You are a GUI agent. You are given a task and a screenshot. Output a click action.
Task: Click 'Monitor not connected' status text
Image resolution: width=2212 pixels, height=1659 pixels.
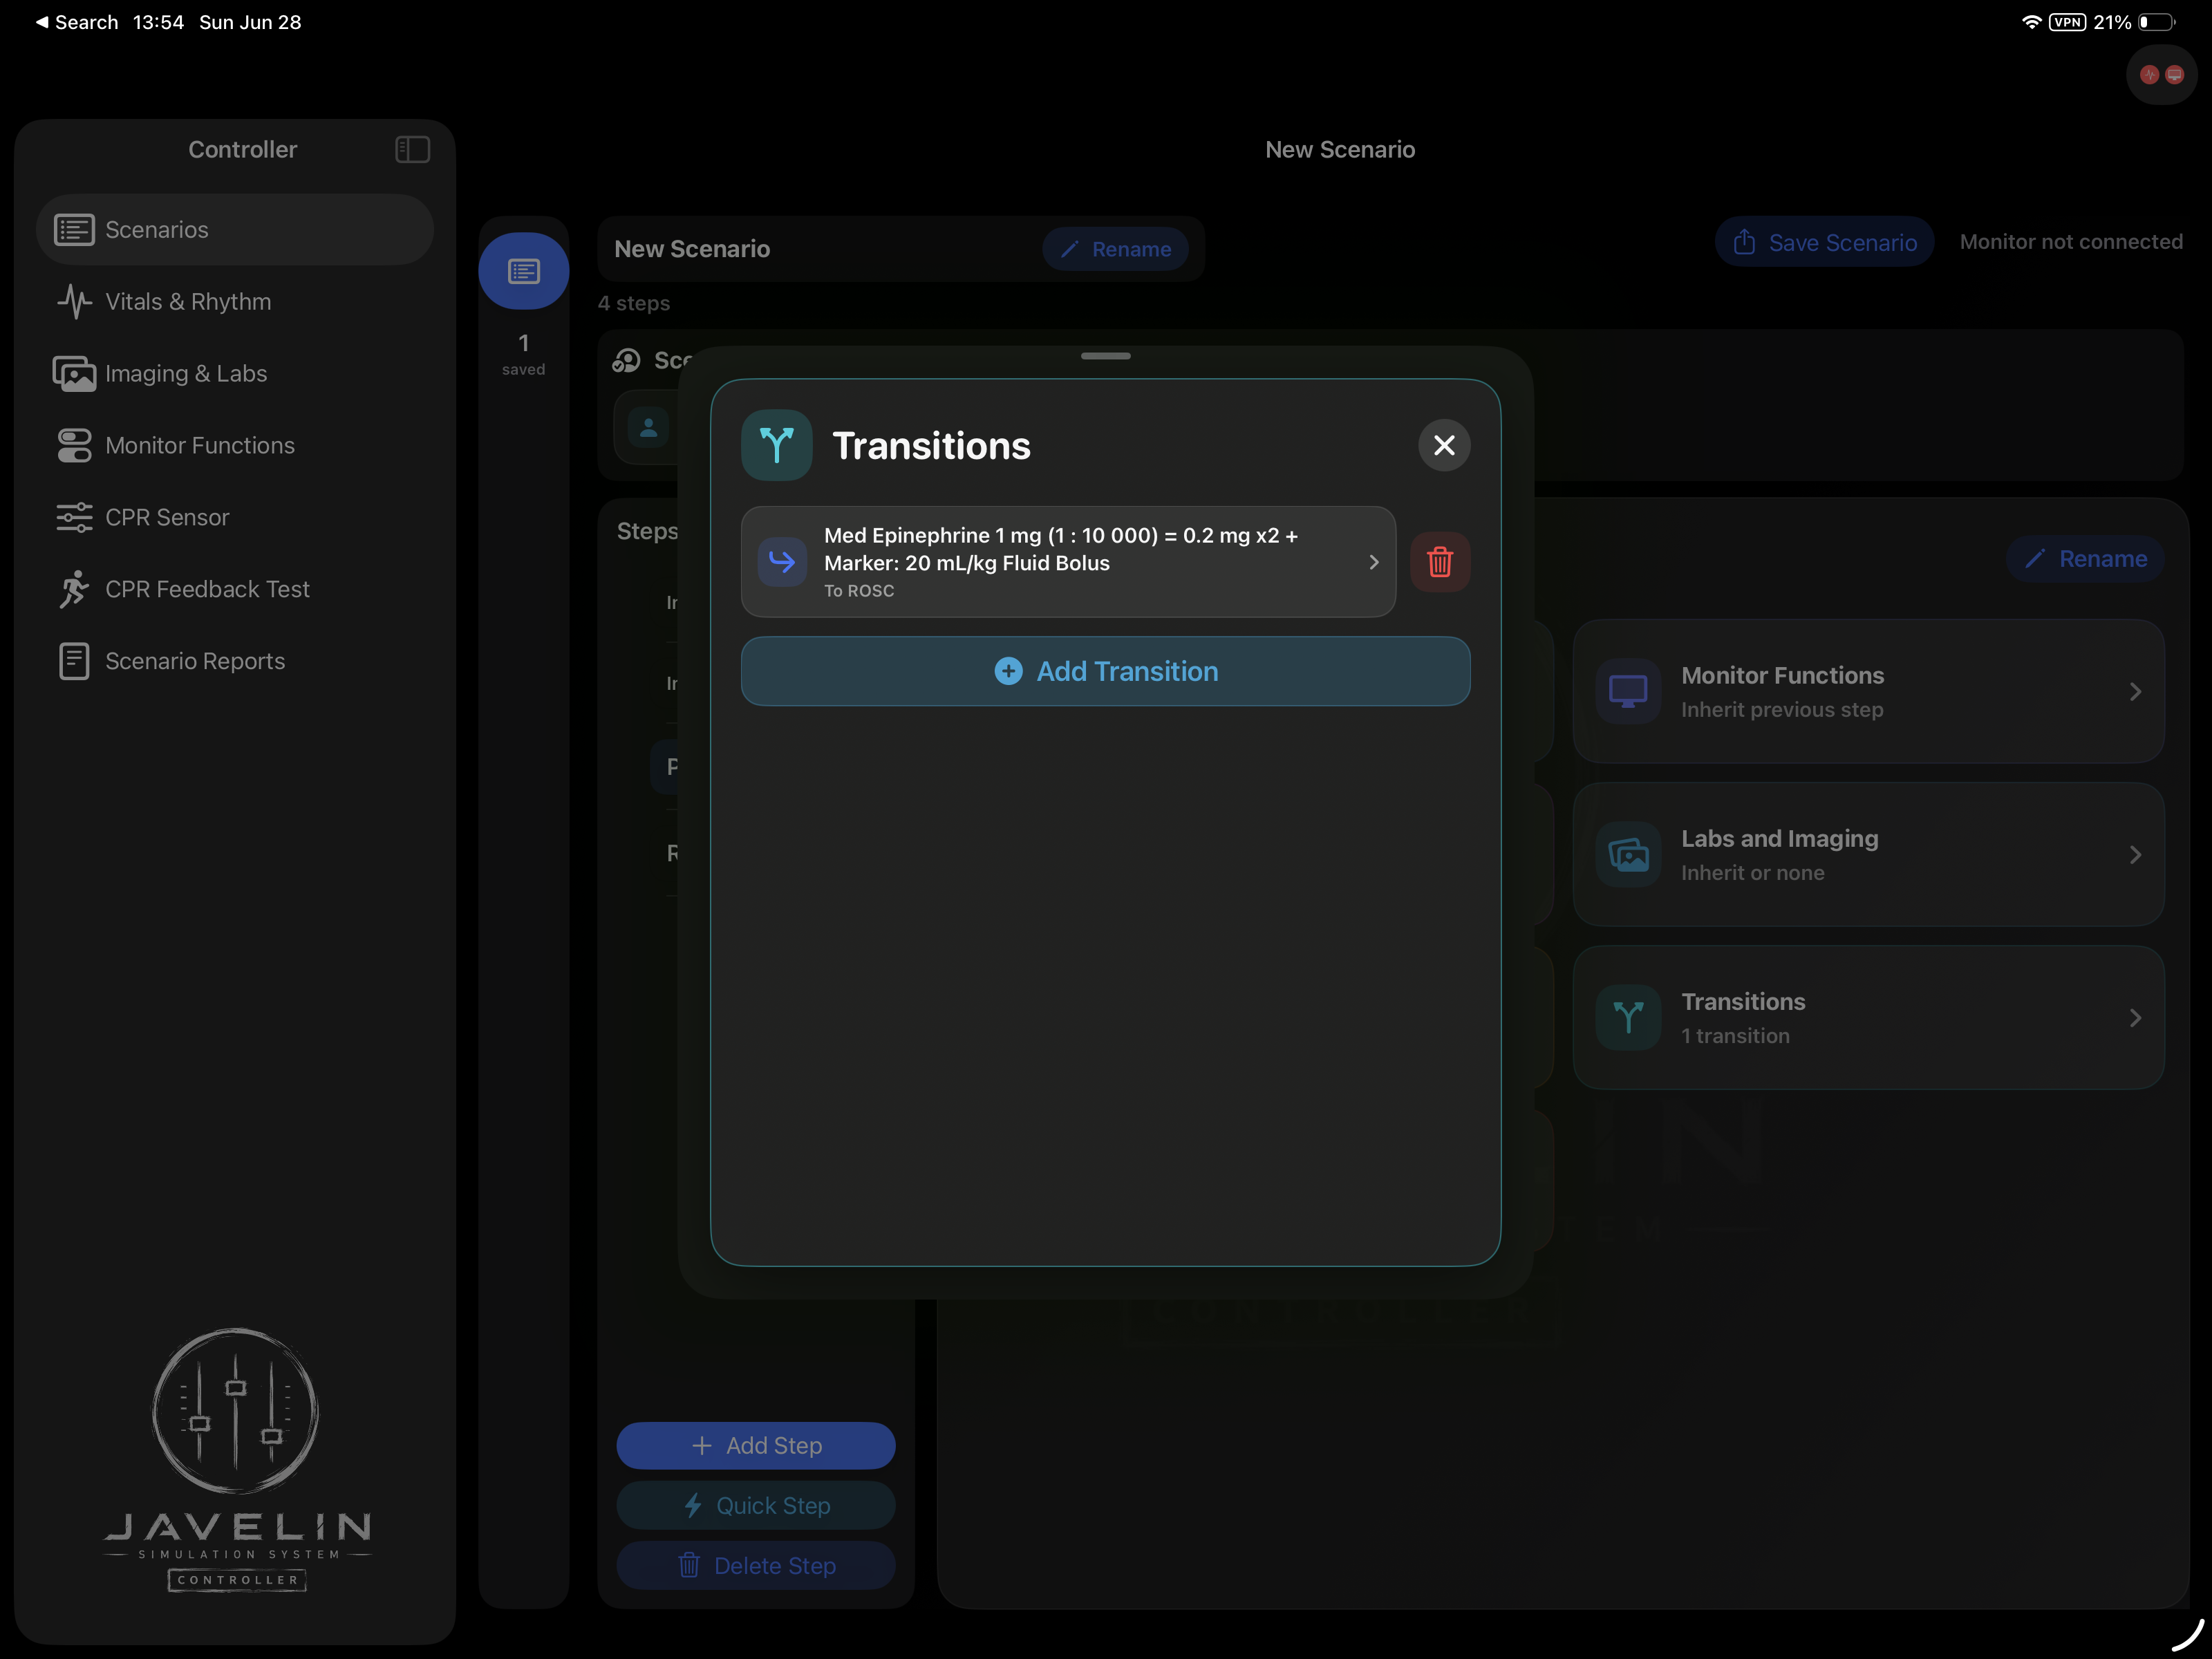pyautogui.click(x=2070, y=242)
